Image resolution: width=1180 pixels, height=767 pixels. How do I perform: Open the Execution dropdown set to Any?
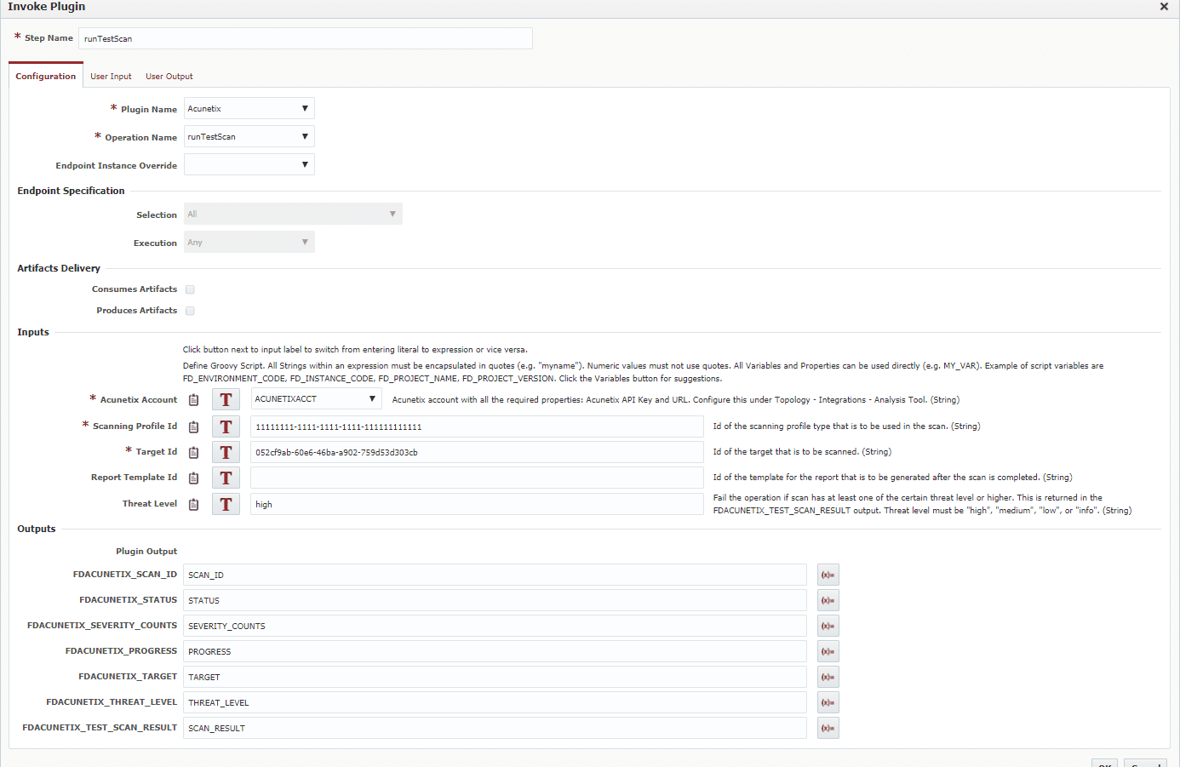point(249,242)
